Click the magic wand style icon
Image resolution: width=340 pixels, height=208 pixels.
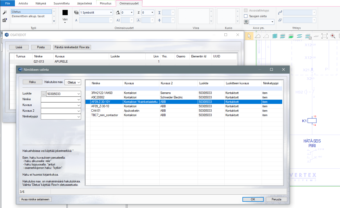pyautogui.click(x=4, y=13)
